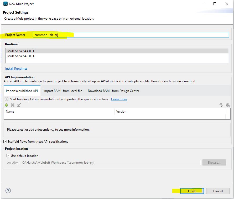Click the disabled Browse... button
Screen dimensions: 234x199
[214, 163]
